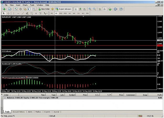The image size is (164, 118).
Task: Click the chart document icon beside File menu
Action: pyautogui.click(x=2, y=5)
